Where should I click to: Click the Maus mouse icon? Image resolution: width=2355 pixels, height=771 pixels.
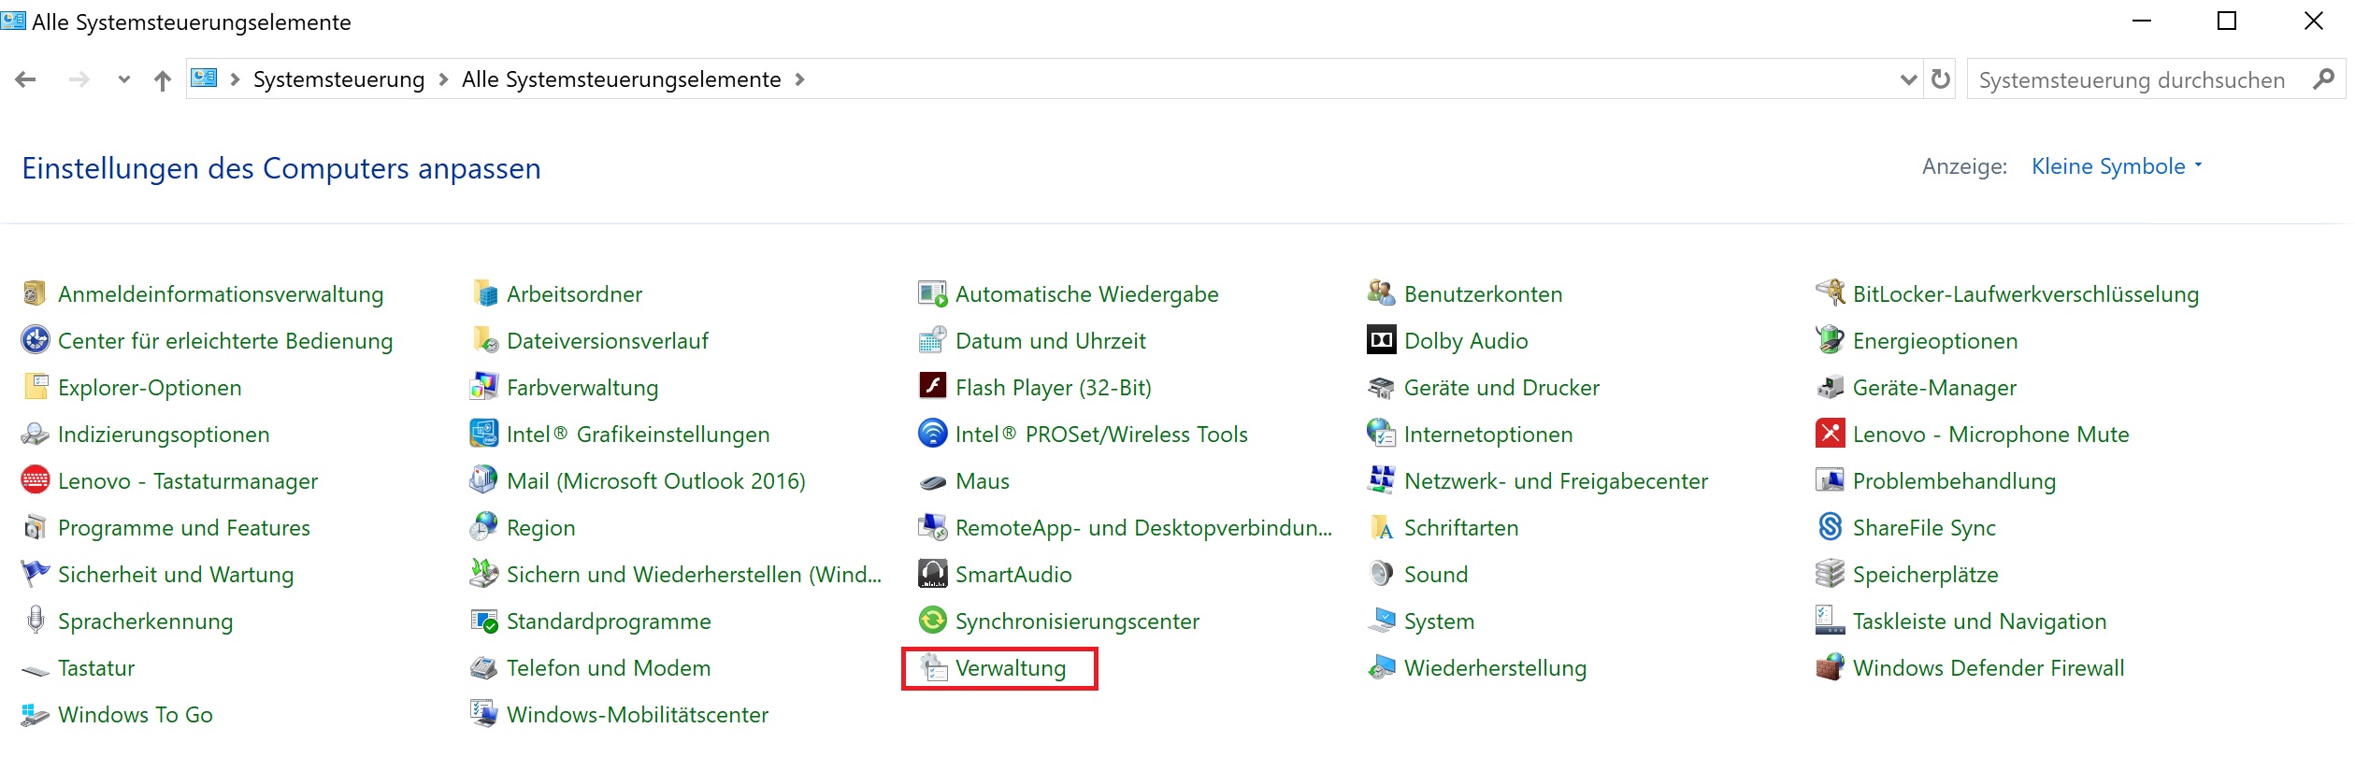coord(933,482)
